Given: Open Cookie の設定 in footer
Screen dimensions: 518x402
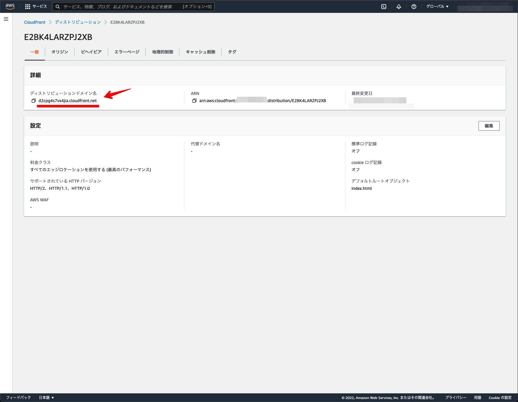Looking at the screenshot, I should 500,397.
